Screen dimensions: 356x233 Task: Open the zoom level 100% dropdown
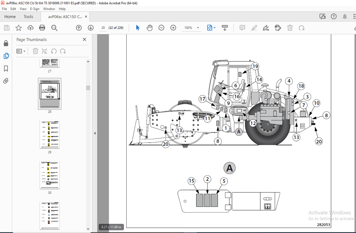[x=191, y=28]
